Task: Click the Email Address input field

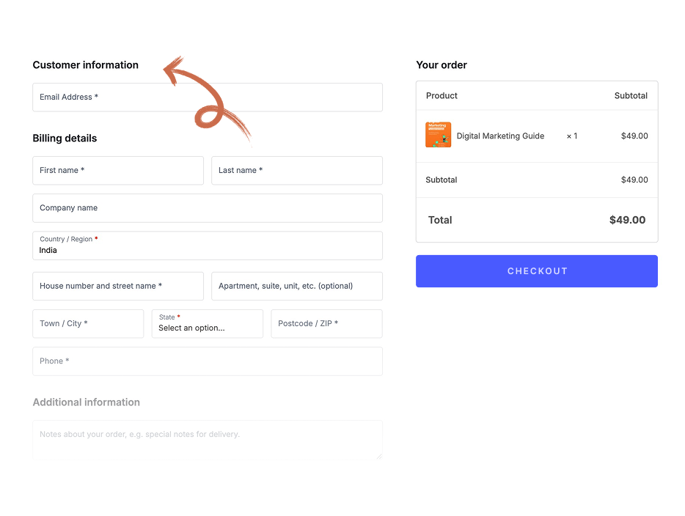Action: (207, 97)
